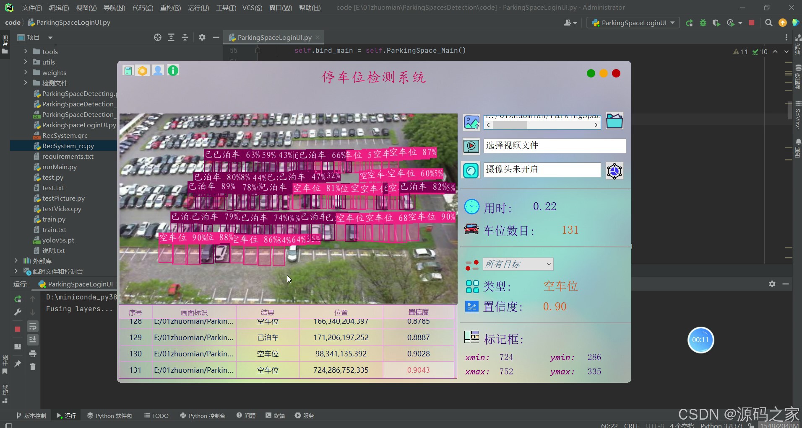Click the locate file target icon in project panel
Image resolution: width=802 pixels, height=428 pixels.
click(158, 37)
